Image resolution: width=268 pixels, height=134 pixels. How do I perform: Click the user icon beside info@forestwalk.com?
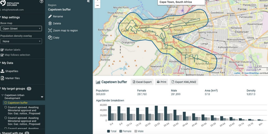pyautogui.click(x=0, y=10)
